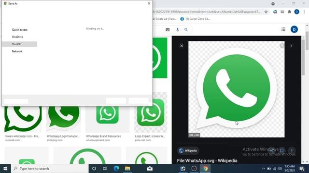Click the Type here to search box
The height and width of the screenshot is (173, 309).
[50, 169]
